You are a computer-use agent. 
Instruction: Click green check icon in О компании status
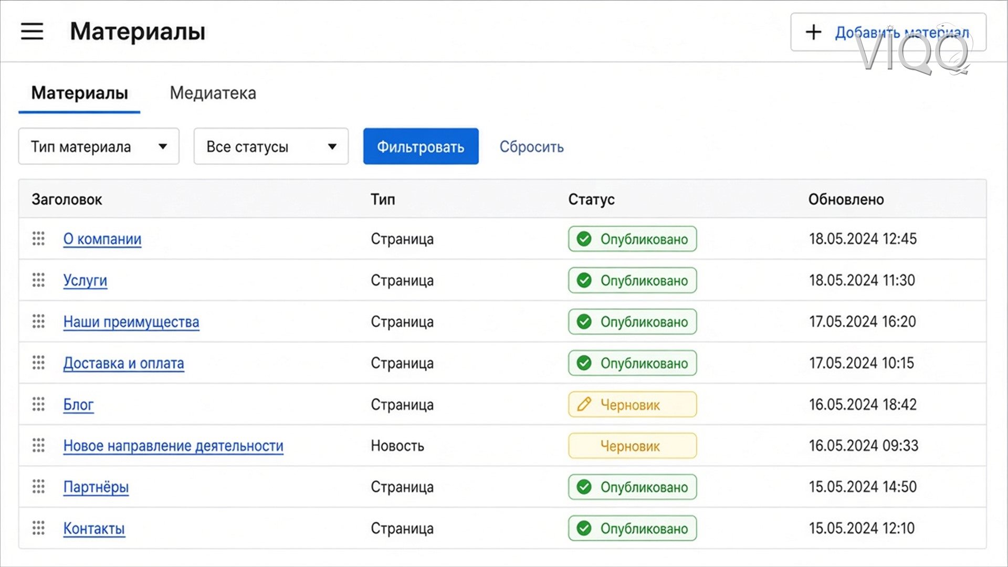584,239
